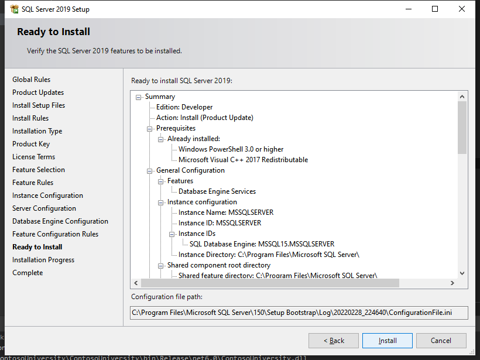The width and height of the screenshot is (480, 360).
Task: Click the horizontal scrollbar left arrow
Action: [137, 283]
